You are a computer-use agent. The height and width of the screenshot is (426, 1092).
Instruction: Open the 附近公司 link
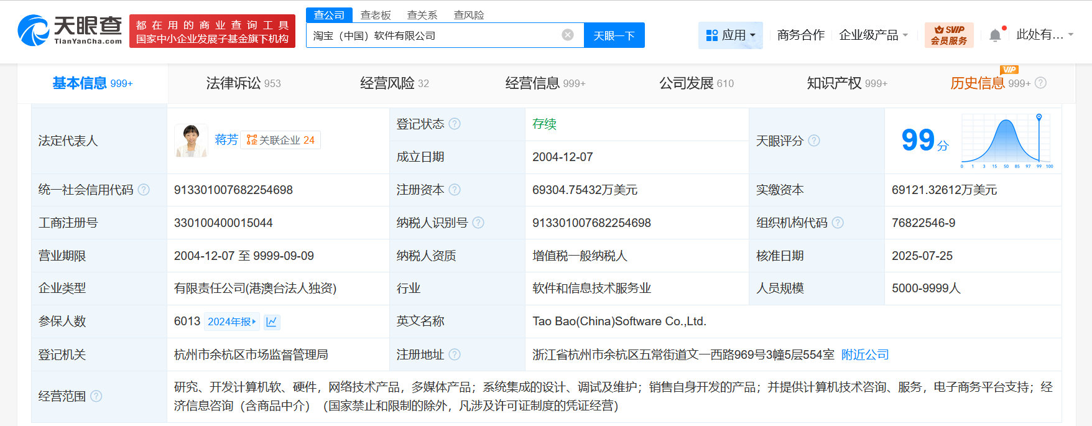point(865,354)
